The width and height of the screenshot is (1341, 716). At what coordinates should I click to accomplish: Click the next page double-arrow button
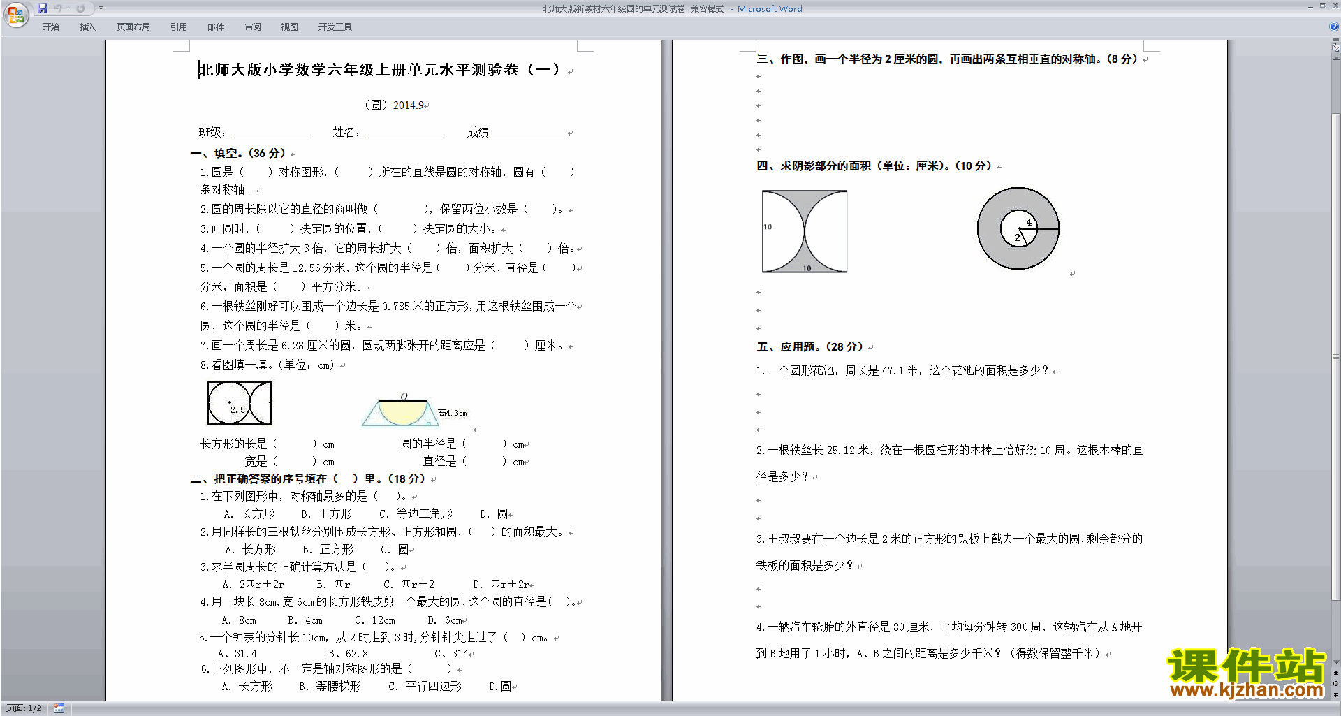(1335, 695)
